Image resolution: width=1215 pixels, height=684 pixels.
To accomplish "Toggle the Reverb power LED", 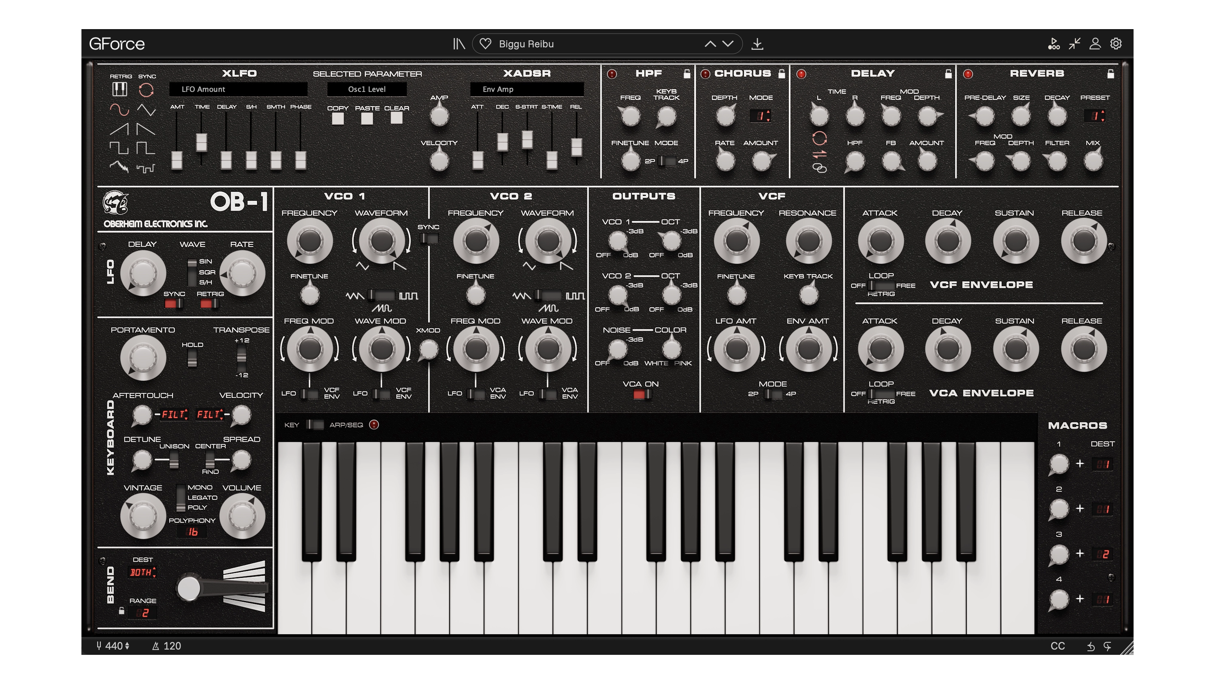I will point(968,74).
